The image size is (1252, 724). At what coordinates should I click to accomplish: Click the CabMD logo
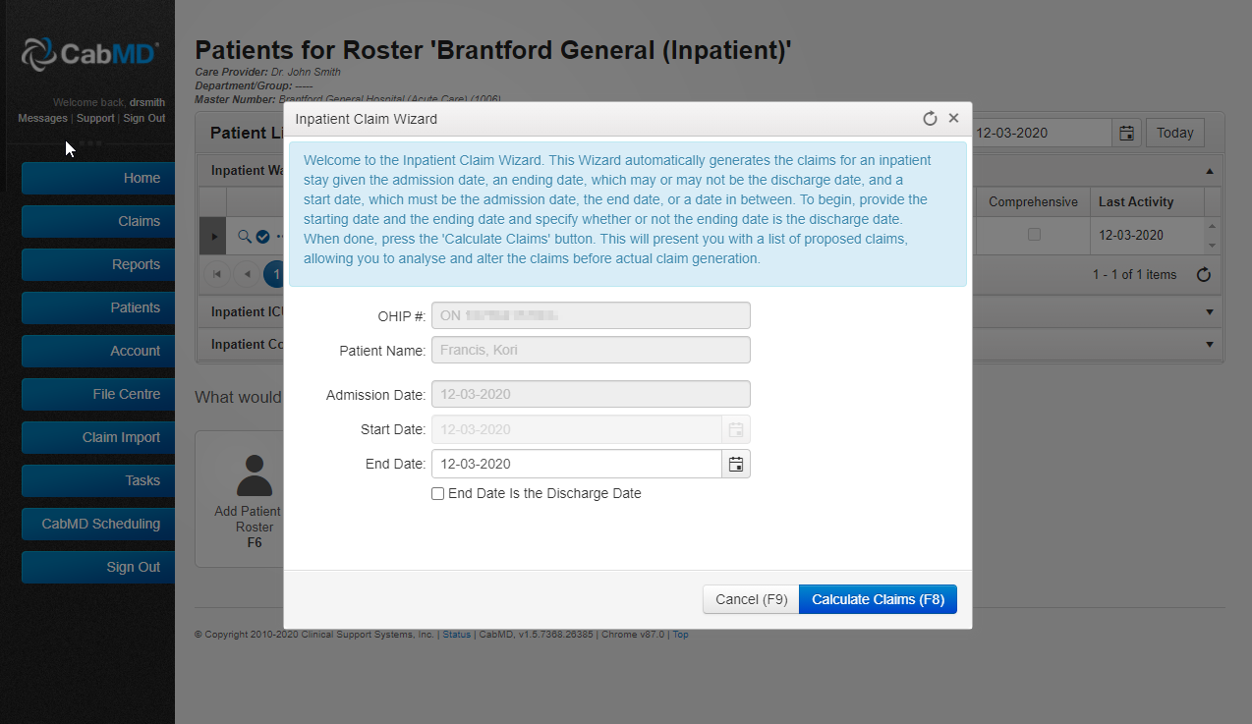tap(89, 53)
